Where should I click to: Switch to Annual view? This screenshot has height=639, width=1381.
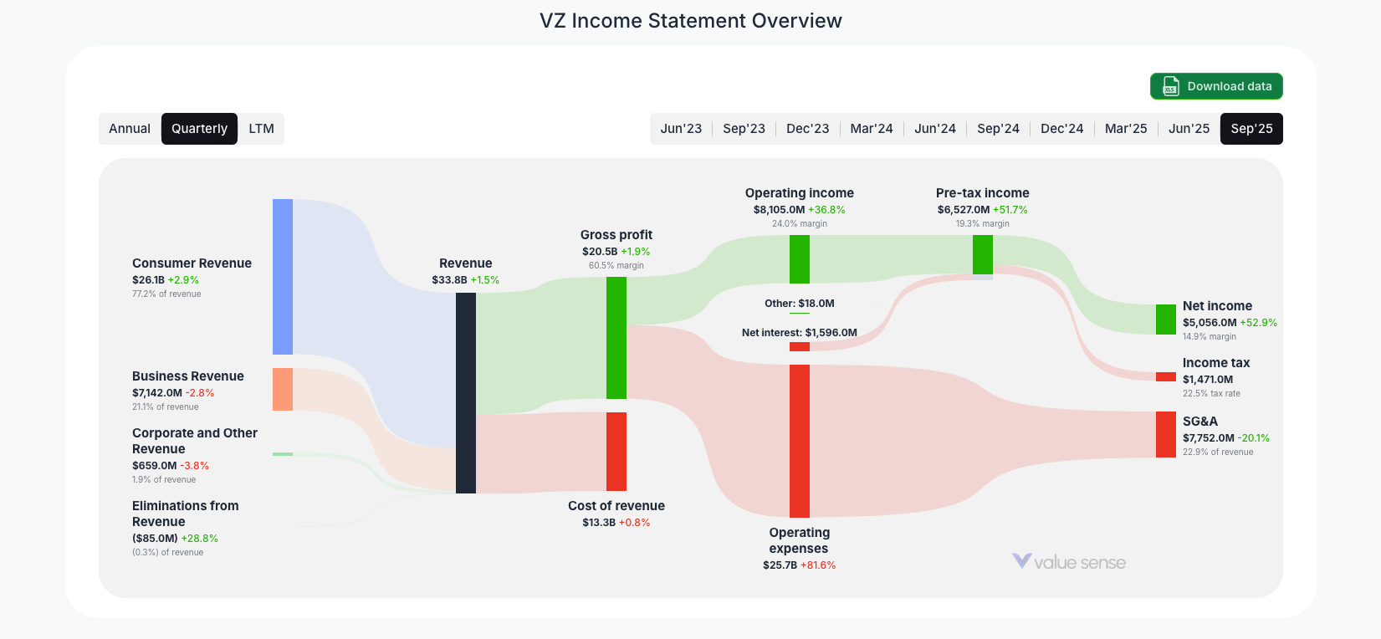click(130, 128)
